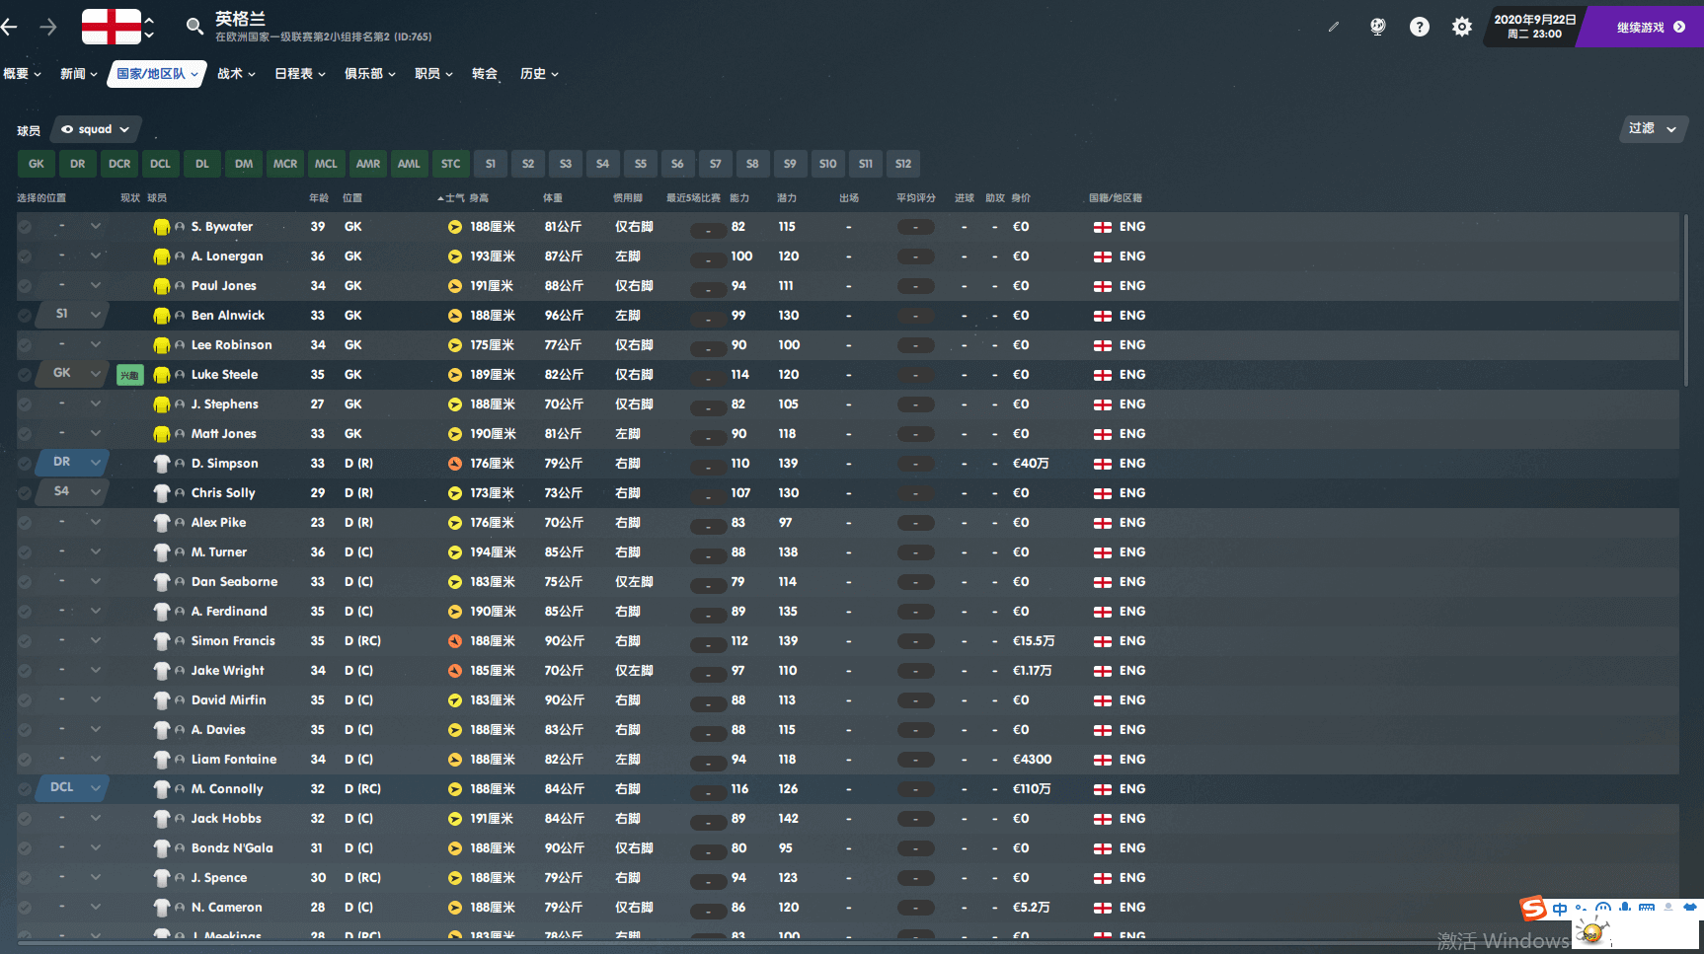Open position dropdown for D. Simpson

tap(96, 462)
